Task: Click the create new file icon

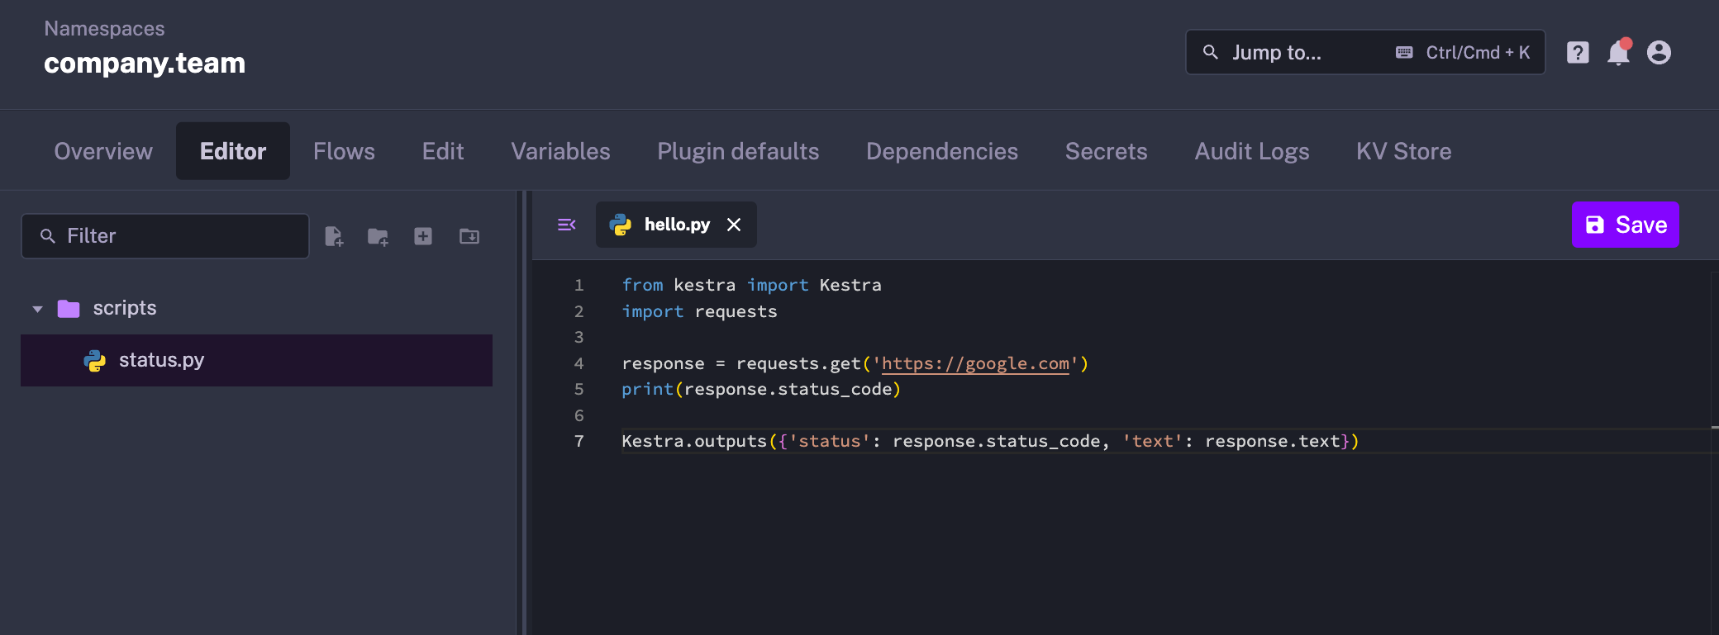Action: (334, 236)
